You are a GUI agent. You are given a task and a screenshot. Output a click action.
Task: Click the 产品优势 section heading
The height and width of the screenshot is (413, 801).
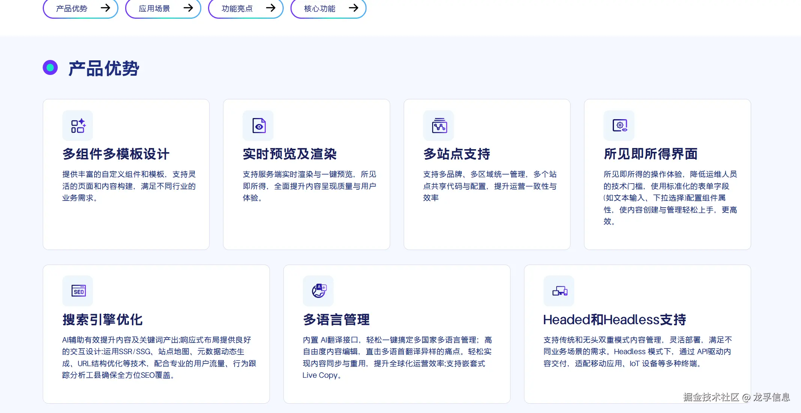[104, 69]
